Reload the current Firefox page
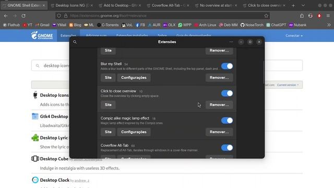 point(23,16)
